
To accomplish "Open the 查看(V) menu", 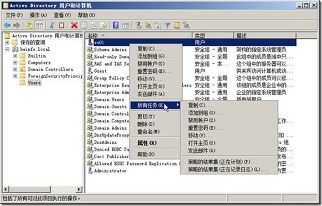I will 63,15.
